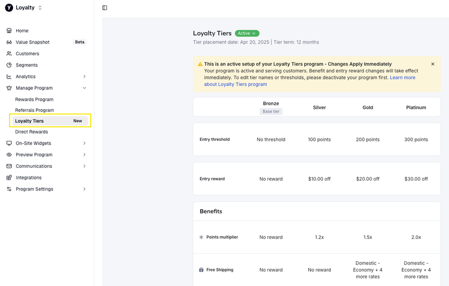449x286 pixels.
Task: Click Platinum's Domestic Economy free shipping value
Action: click(x=416, y=270)
